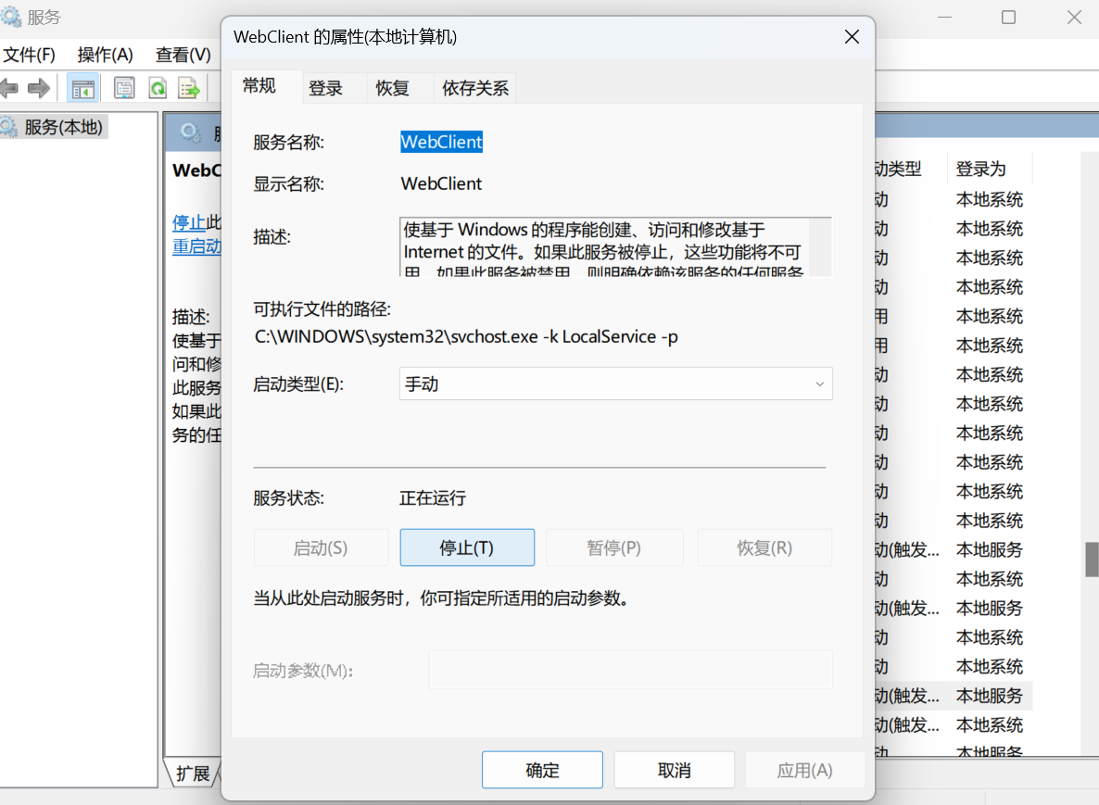The image size is (1099, 805).
Task: Open the 操作(A) menu
Action: (105, 55)
